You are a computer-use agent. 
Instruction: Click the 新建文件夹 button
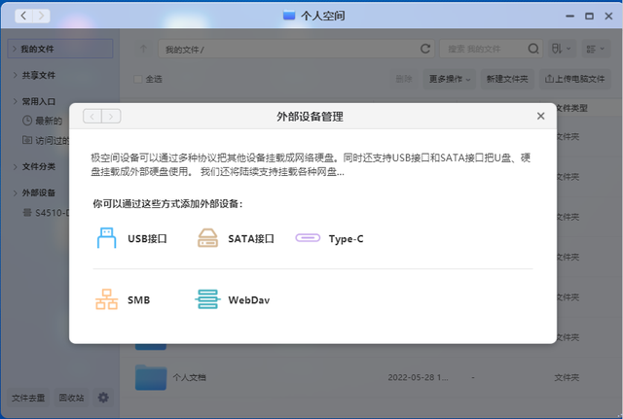pos(507,79)
